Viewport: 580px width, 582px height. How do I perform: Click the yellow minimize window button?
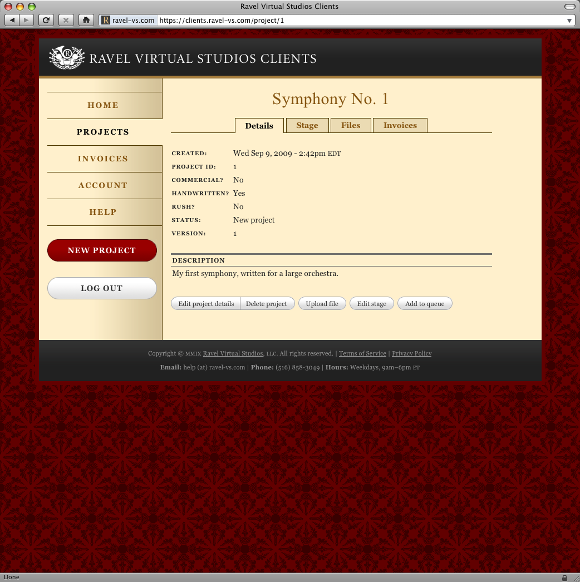tap(20, 6)
